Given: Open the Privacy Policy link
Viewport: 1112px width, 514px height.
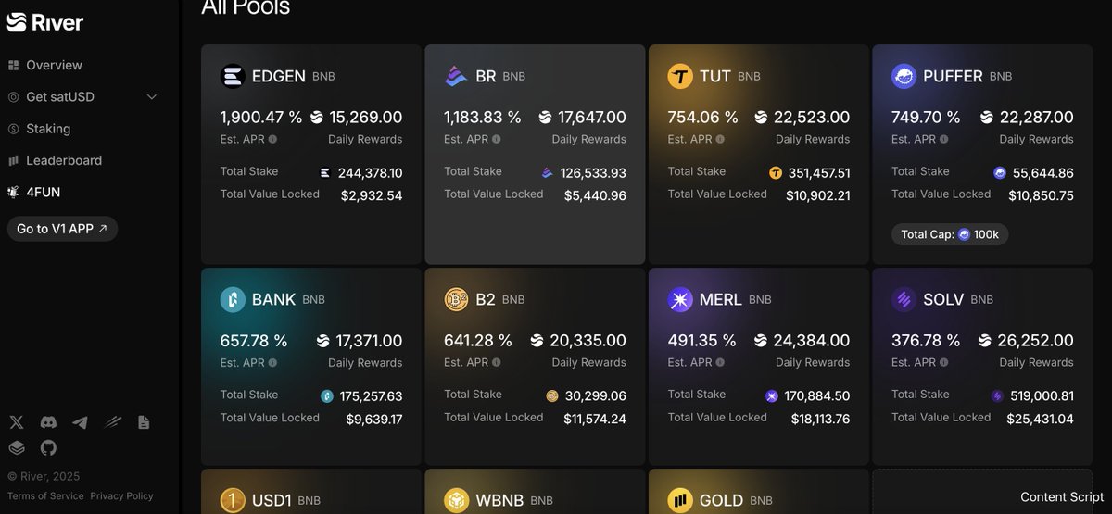Looking at the screenshot, I should 121,495.
